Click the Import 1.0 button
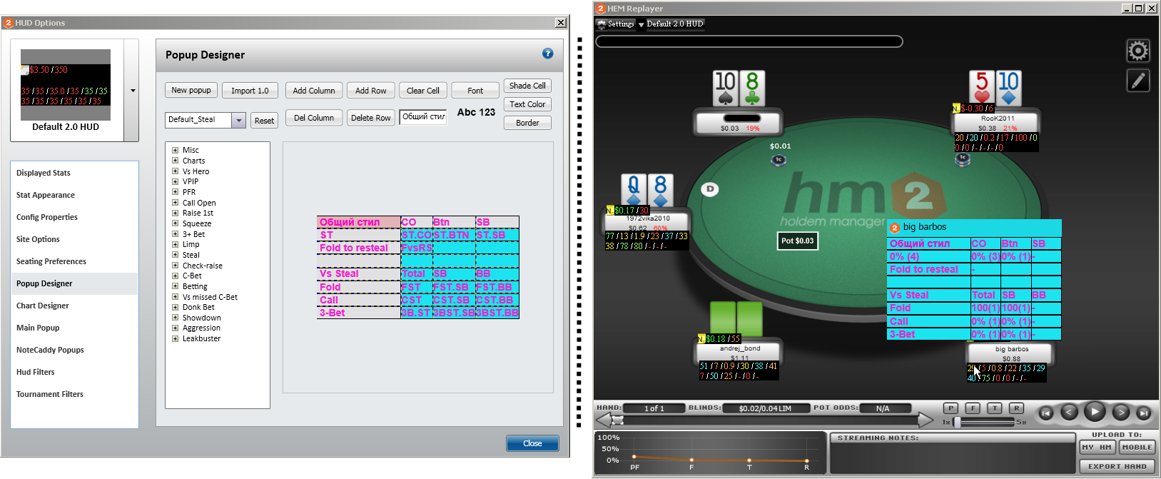Viewport: 1161px width, 479px height. [250, 91]
